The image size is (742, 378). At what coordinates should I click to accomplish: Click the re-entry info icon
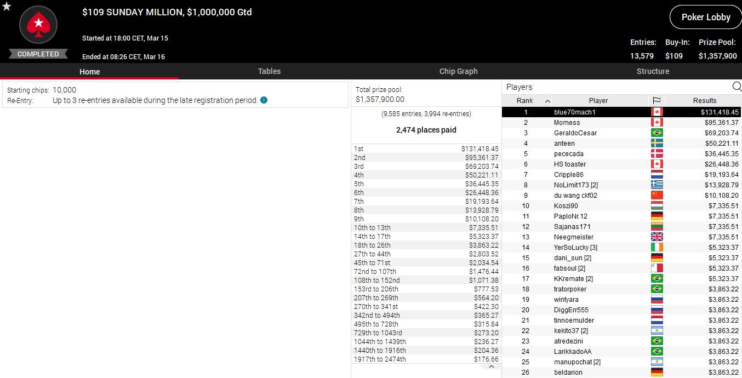[264, 100]
